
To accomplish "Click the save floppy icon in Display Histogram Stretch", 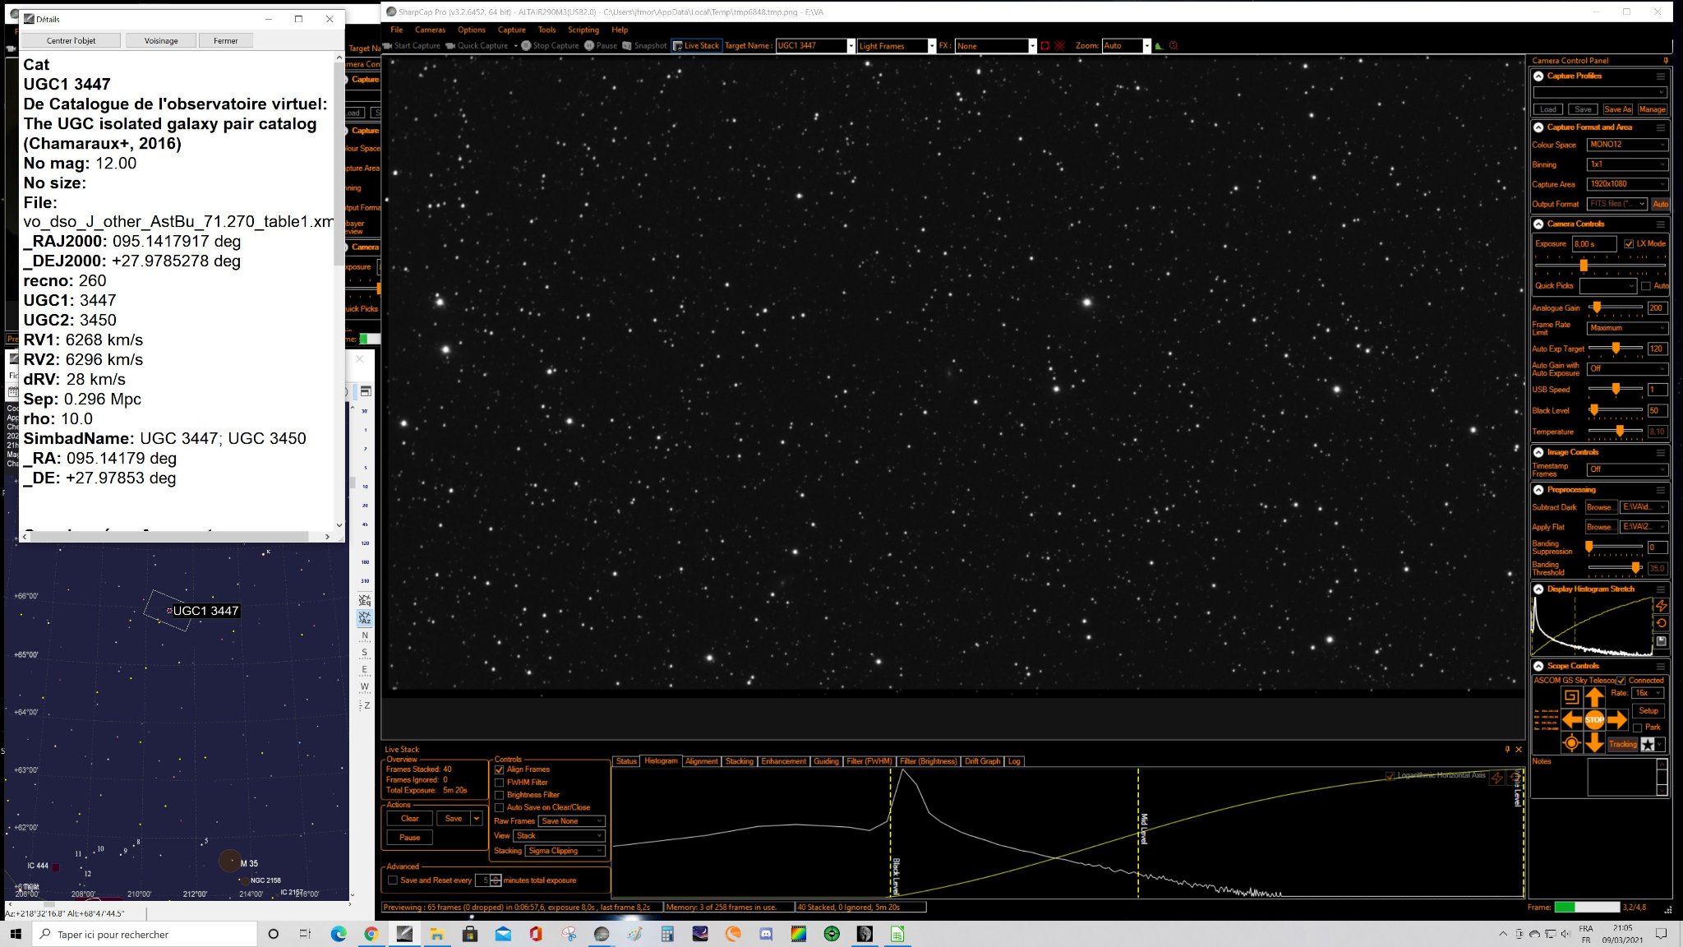I will click(x=1661, y=641).
